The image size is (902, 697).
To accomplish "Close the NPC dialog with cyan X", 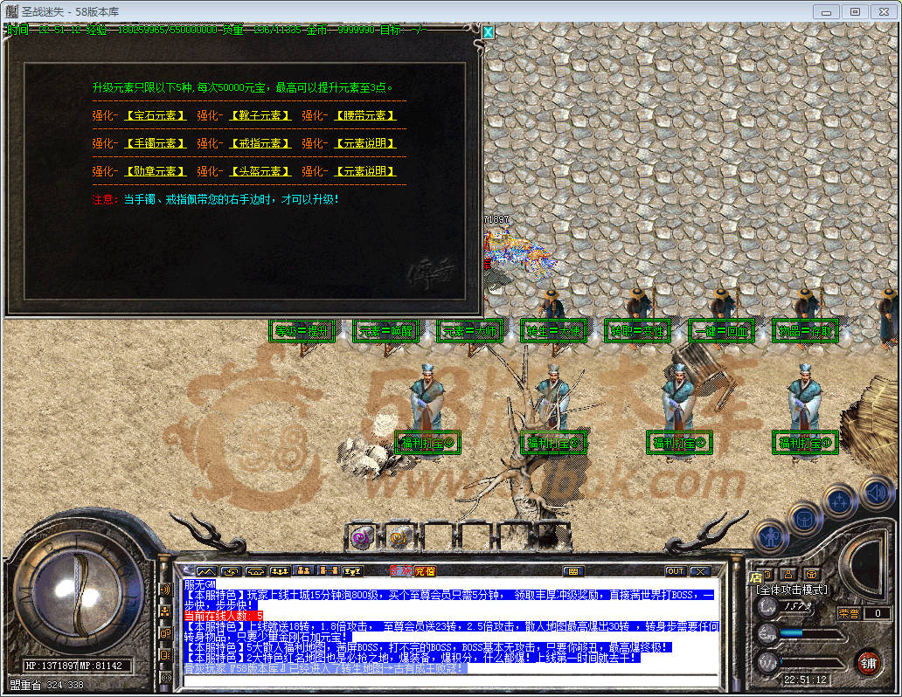I will [488, 32].
